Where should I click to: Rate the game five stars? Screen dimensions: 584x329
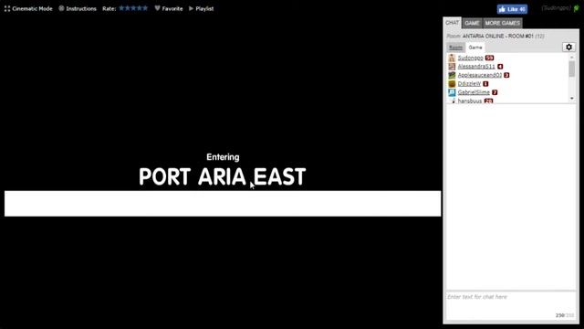(x=145, y=8)
